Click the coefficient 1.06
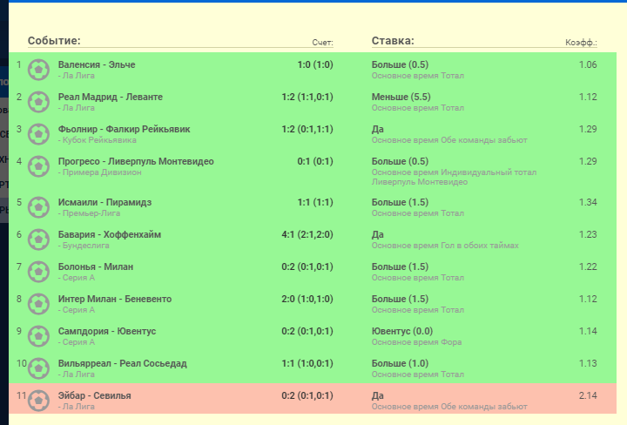The height and width of the screenshot is (425, 627). (588, 64)
